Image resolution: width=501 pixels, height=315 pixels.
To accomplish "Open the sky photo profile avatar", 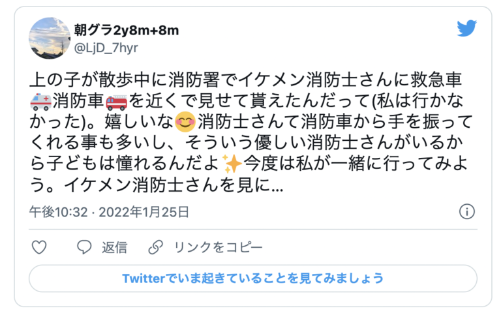I will pos(50,38).
